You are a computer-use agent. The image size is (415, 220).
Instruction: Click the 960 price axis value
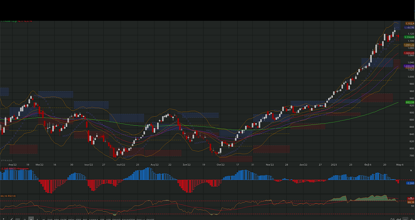pos(412,91)
